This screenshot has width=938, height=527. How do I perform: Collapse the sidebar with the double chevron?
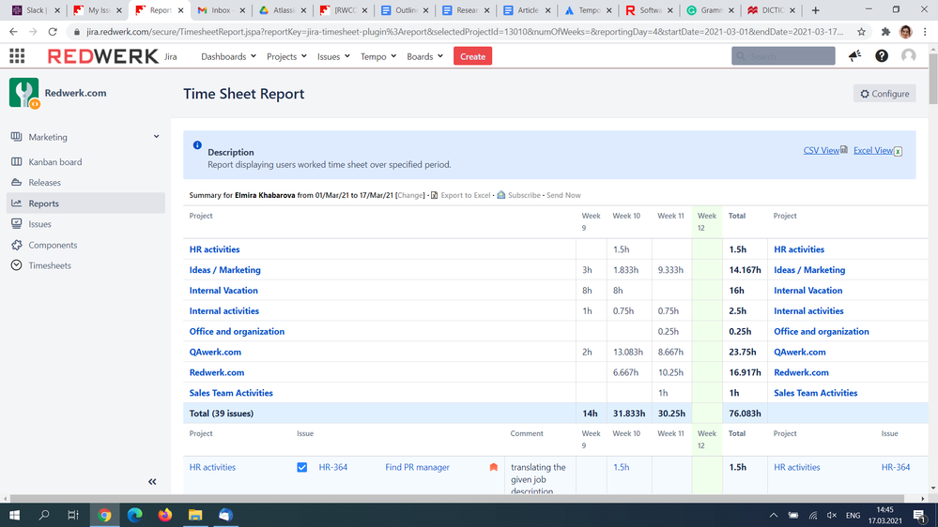pyautogui.click(x=152, y=482)
